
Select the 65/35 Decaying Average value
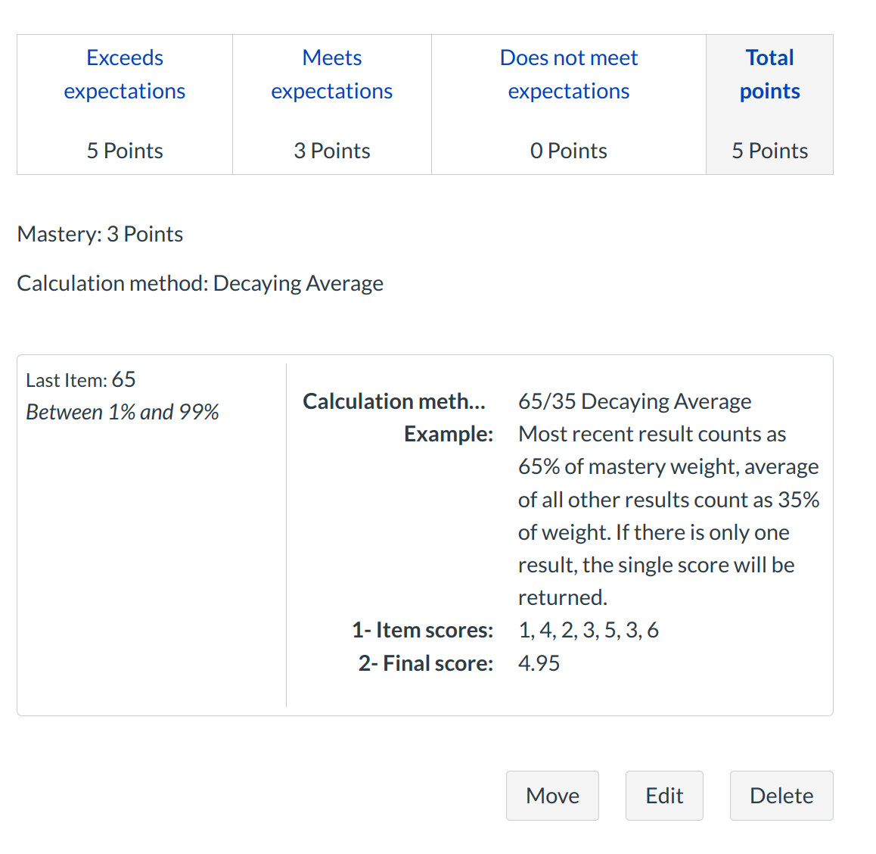click(x=634, y=401)
